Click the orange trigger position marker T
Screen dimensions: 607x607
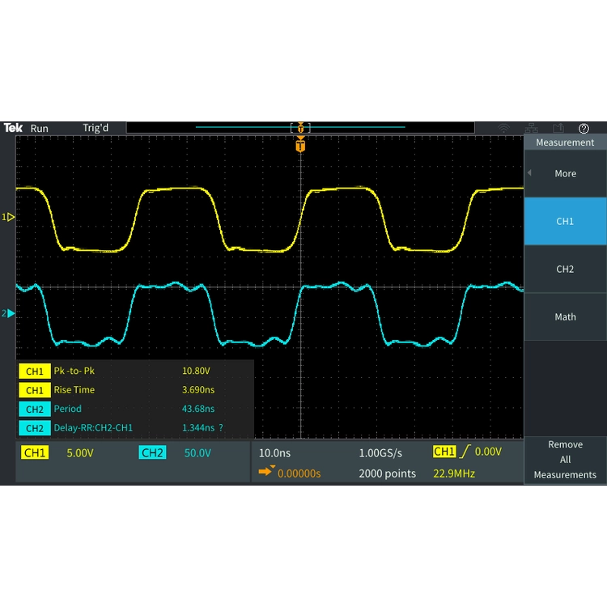tap(300, 145)
